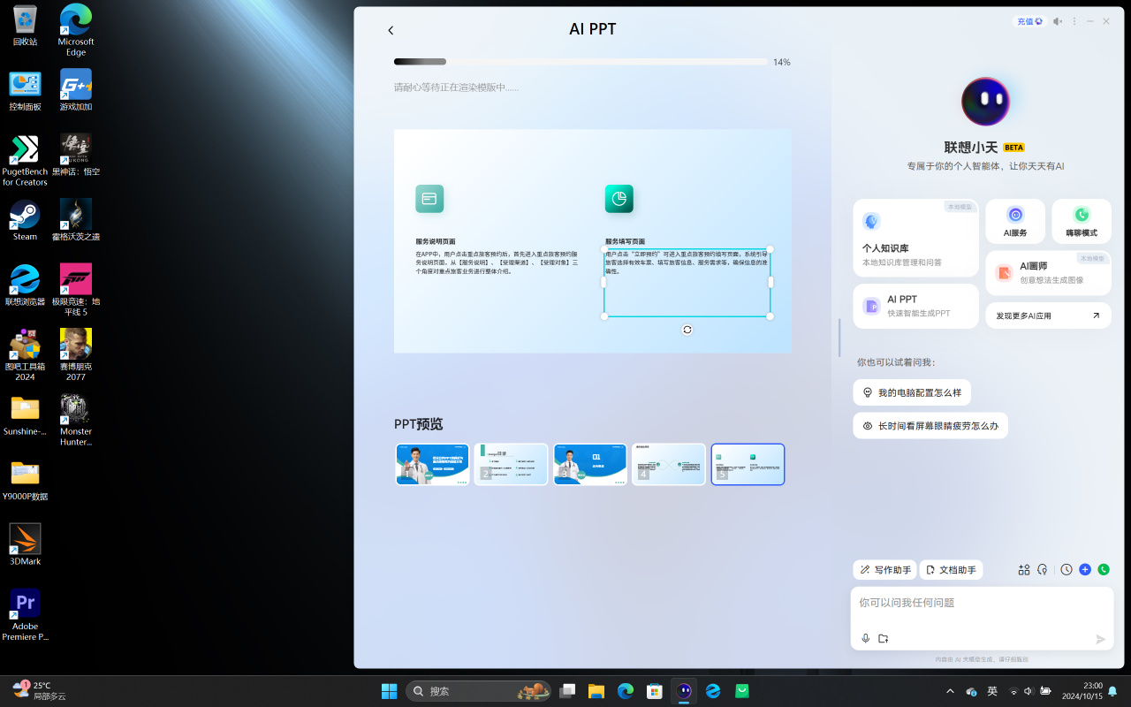Click the 联想小天 taskbar icon
This screenshot has width=1131, height=707.
point(684,691)
